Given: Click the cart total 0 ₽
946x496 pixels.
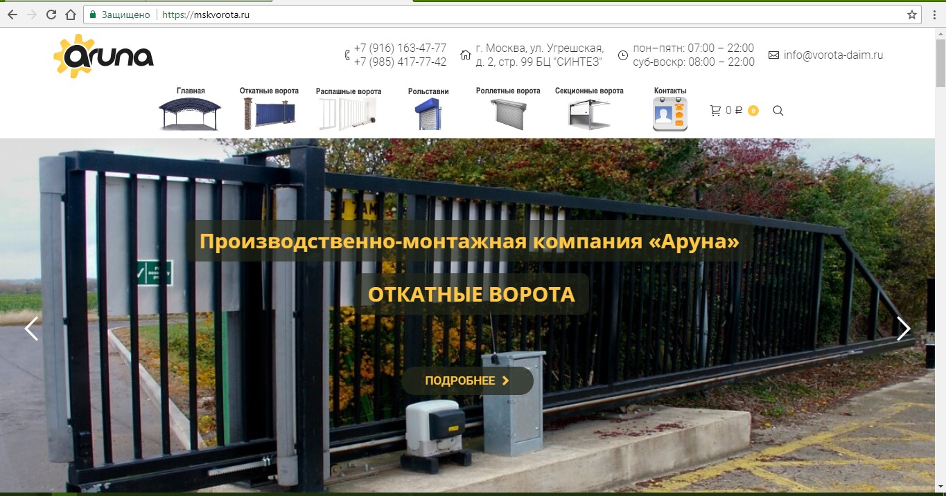Looking at the screenshot, I should click(x=734, y=111).
